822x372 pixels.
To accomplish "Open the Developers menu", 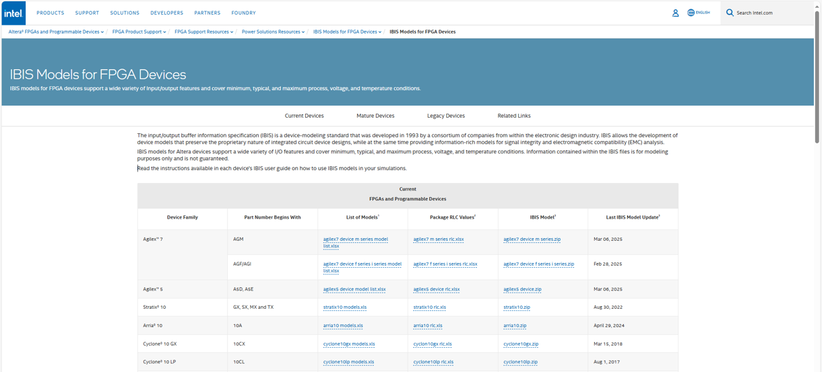I will (x=166, y=13).
